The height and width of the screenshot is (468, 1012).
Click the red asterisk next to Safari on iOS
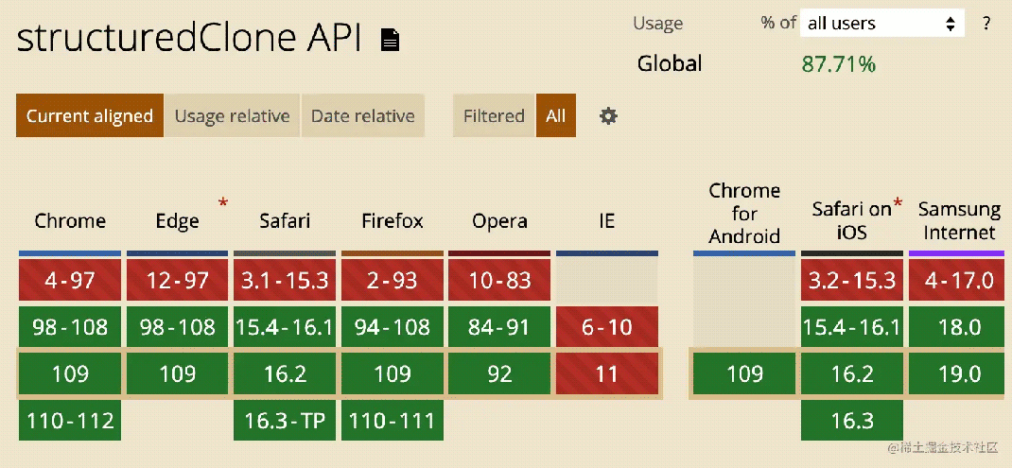(898, 204)
